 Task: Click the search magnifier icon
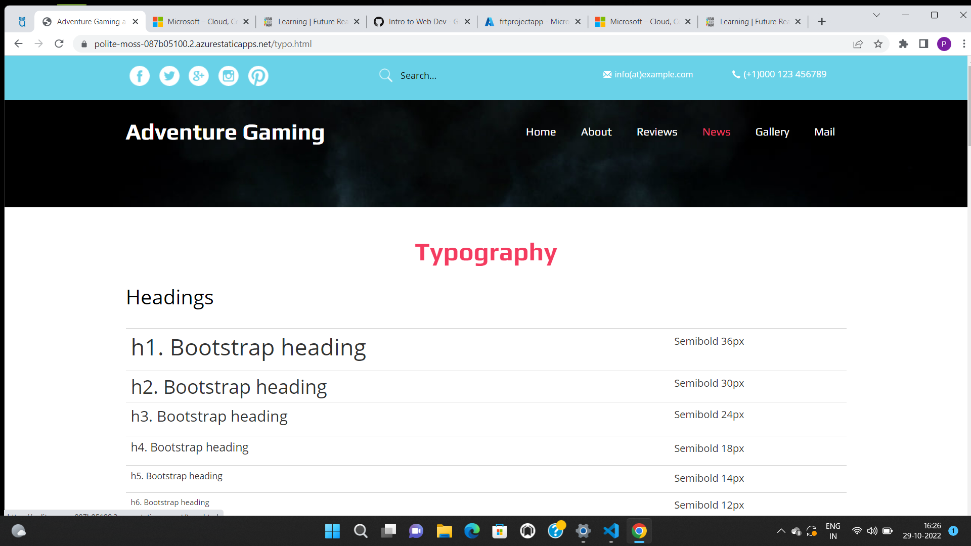386,75
